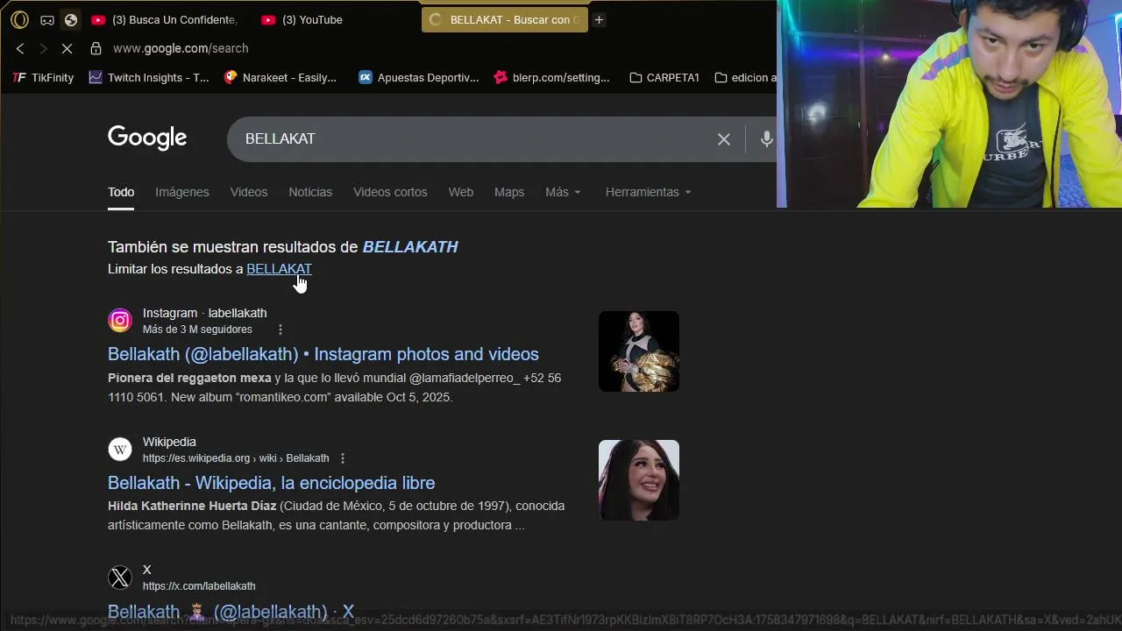Open the Bellakath (@labellakath) X result
The width and height of the screenshot is (1122, 631).
(231, 612)
